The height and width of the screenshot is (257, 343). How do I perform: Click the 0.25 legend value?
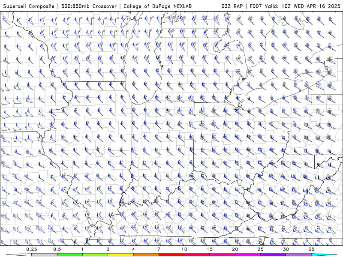pos(32,249)
